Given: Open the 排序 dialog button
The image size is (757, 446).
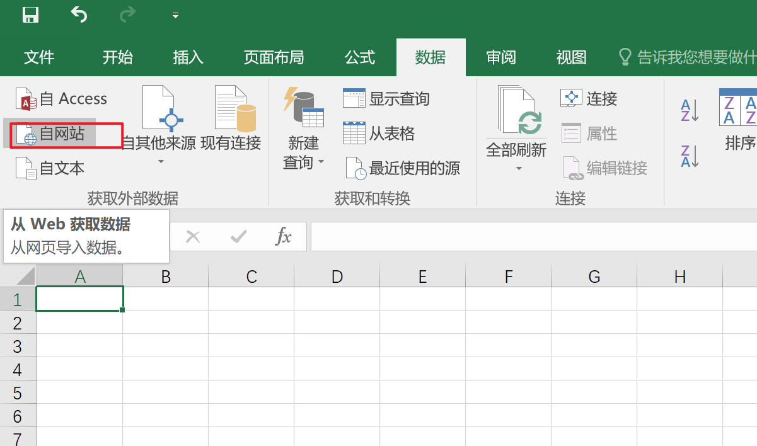Looking at the screenshot, I should [x=739, y=119].
